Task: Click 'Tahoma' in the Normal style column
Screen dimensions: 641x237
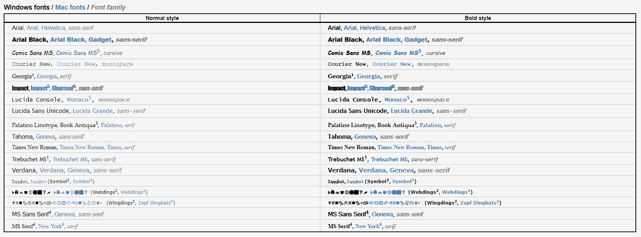Action: pyautogui.click(x=22, y=137)
